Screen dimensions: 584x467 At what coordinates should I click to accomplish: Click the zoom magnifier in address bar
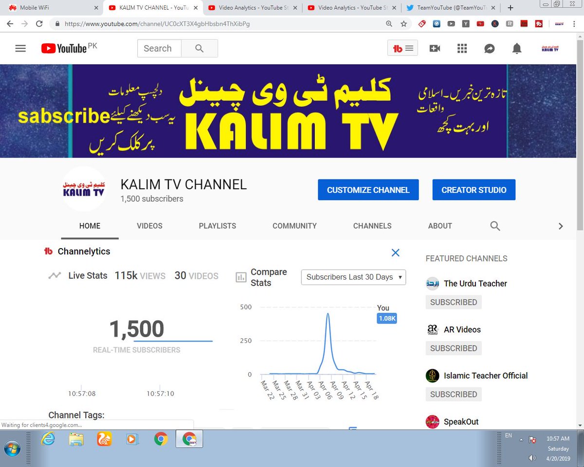click(x=389, y=23)
